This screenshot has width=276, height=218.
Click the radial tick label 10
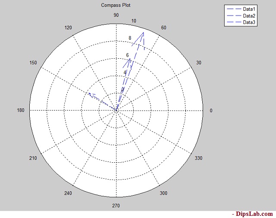tap(134, 21)
